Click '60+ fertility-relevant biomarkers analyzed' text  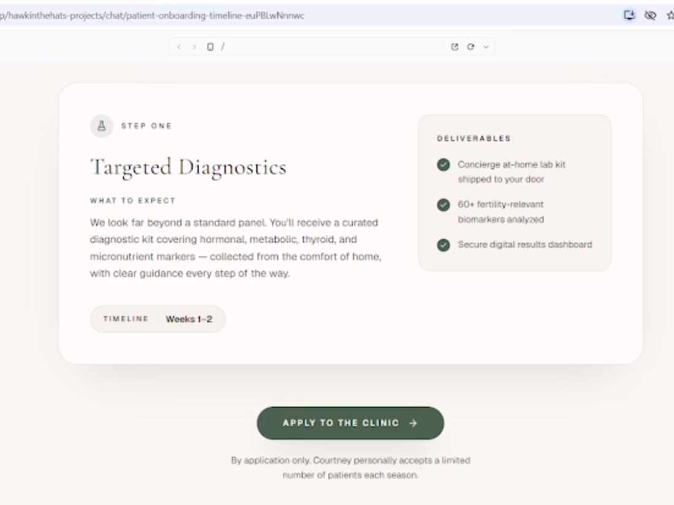click(x=501, y=212)
